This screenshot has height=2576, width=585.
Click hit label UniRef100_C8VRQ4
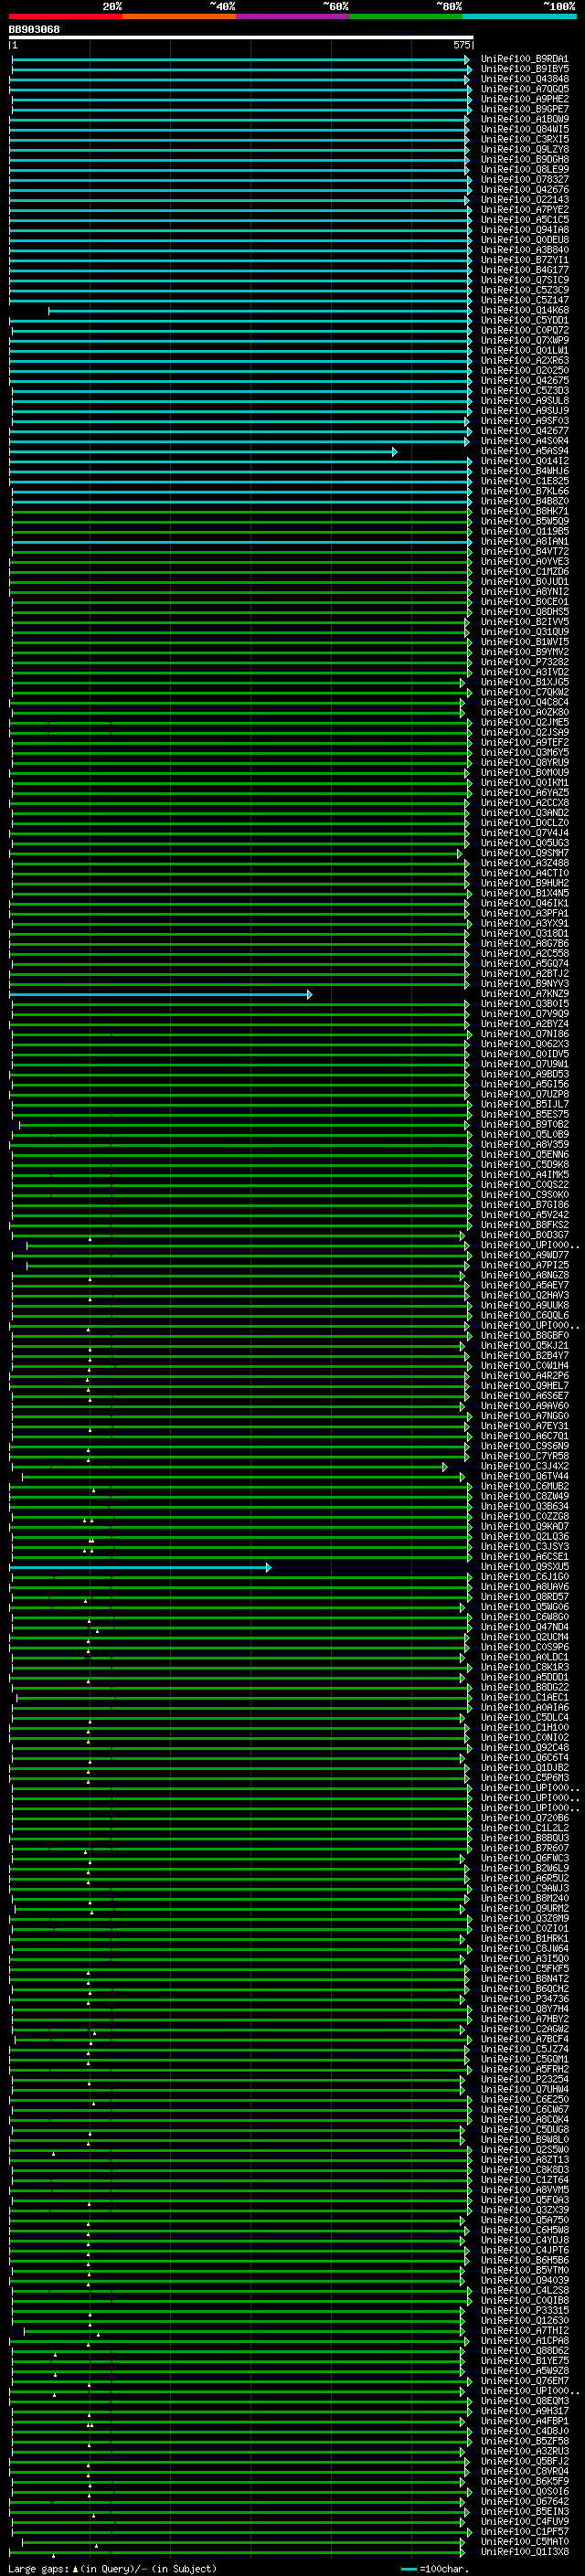(x=524, y=2472)
